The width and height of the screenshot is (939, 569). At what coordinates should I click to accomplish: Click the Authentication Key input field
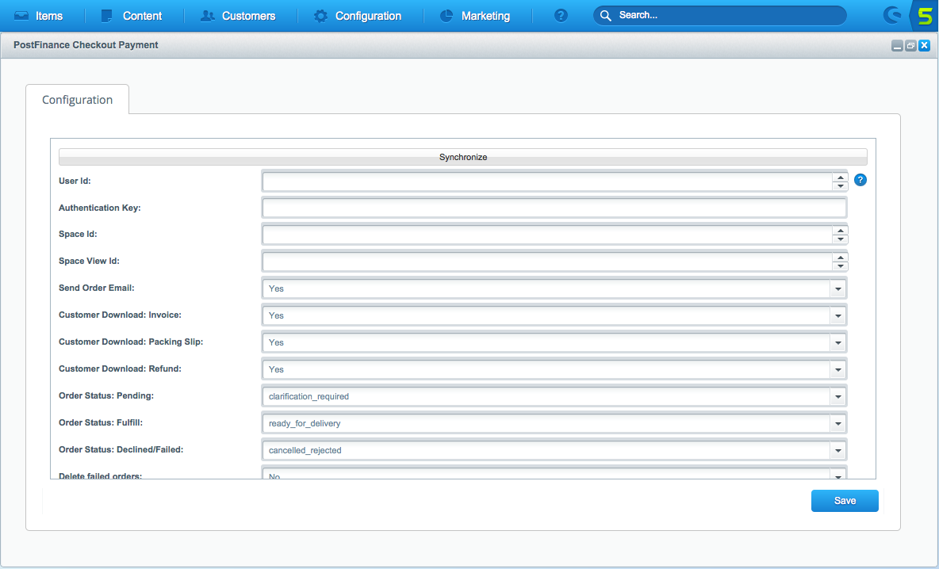point(554,208)
